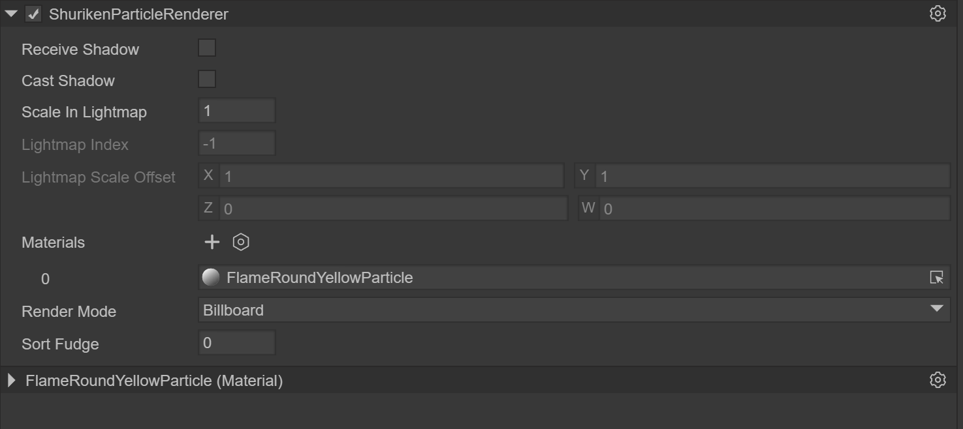Expand the FlameRoundYellowParticle (Material) section
This screenshot has height=429, width=963.
[x=11, y=380]
